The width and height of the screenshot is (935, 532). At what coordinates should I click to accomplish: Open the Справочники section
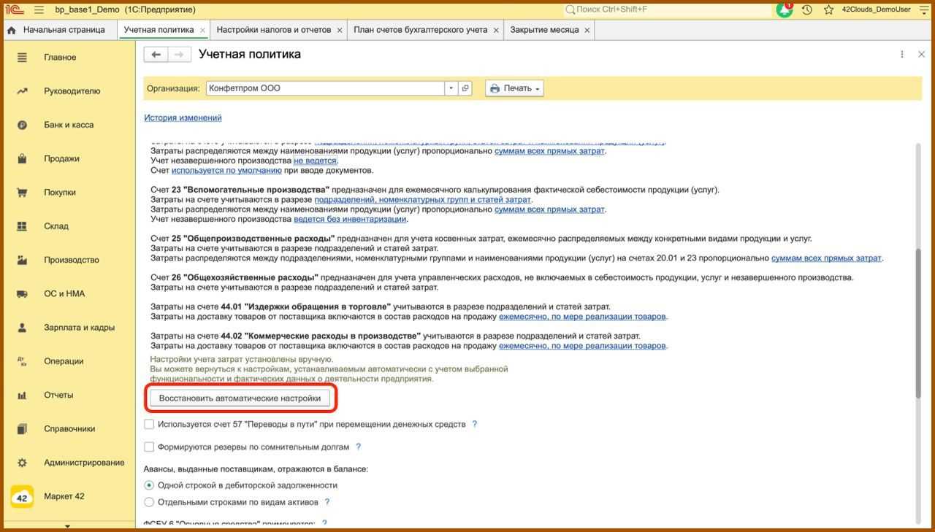point(69,429)
